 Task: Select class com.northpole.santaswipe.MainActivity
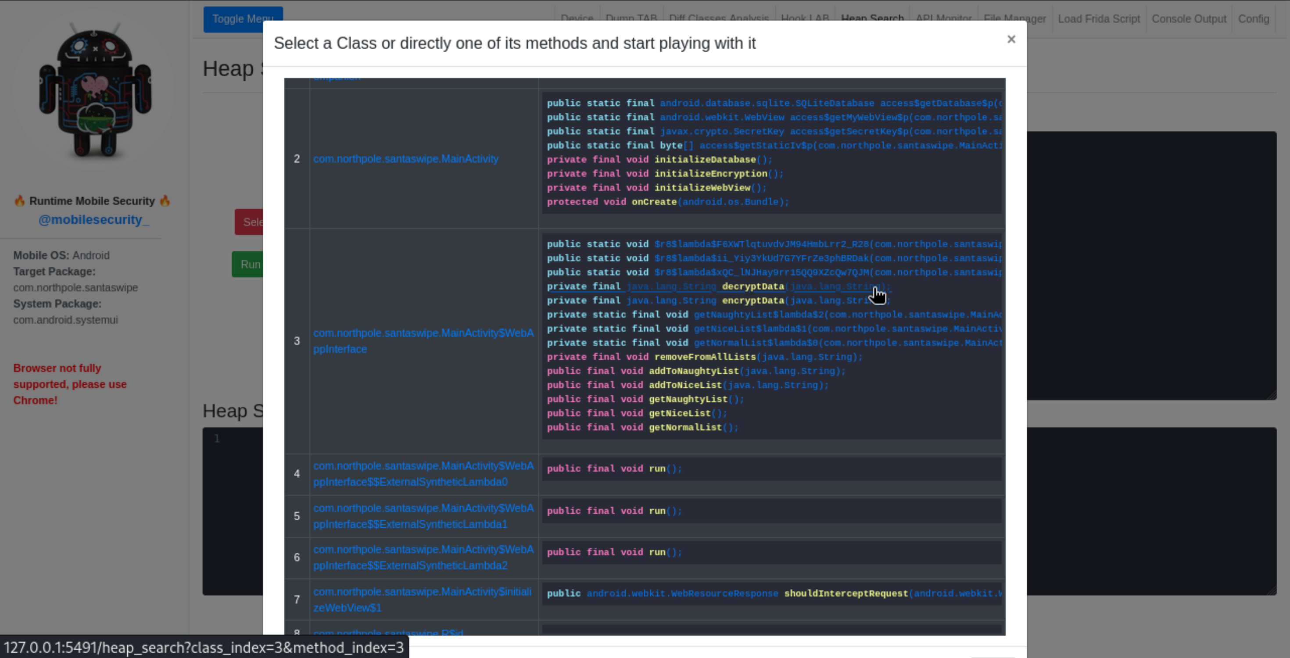point(405,159)
